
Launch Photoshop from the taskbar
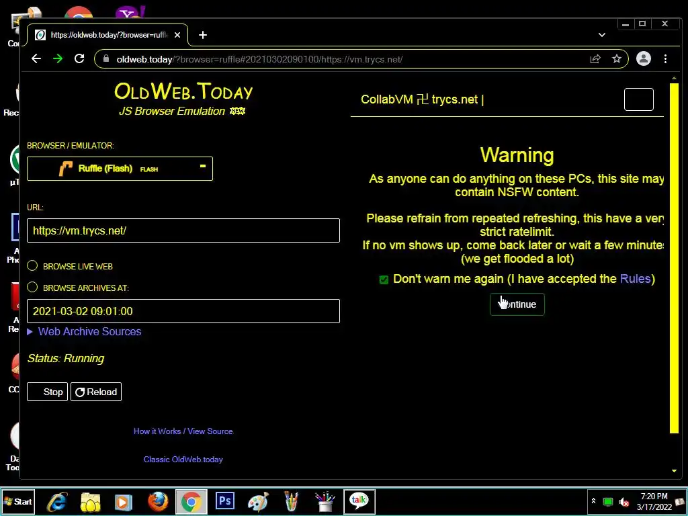click(224, 501)
